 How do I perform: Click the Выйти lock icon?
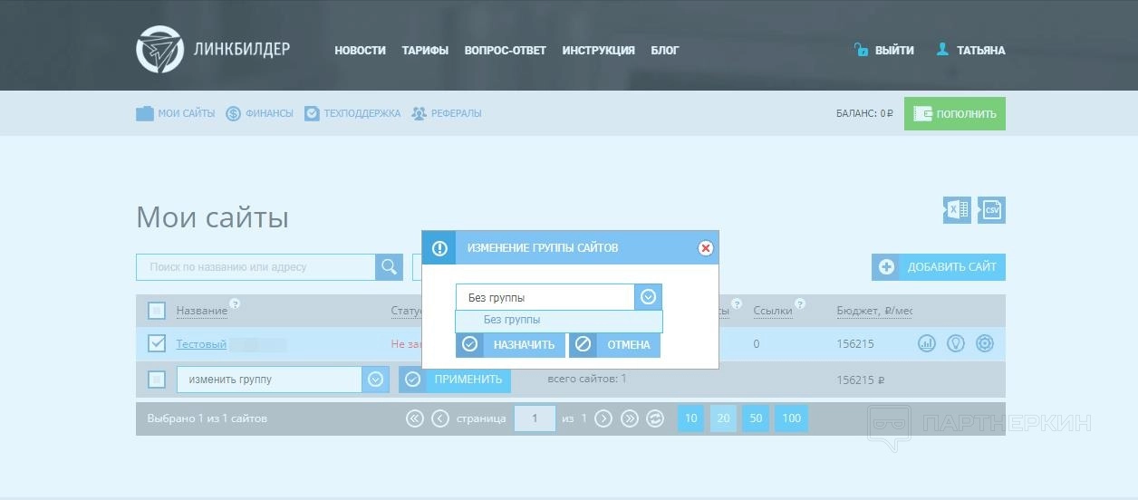tap(861, 50)
